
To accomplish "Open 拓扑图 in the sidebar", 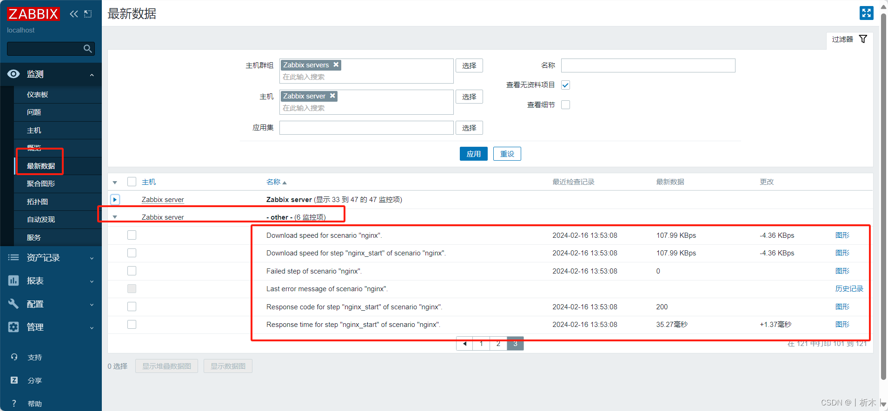I will point(37,202).
